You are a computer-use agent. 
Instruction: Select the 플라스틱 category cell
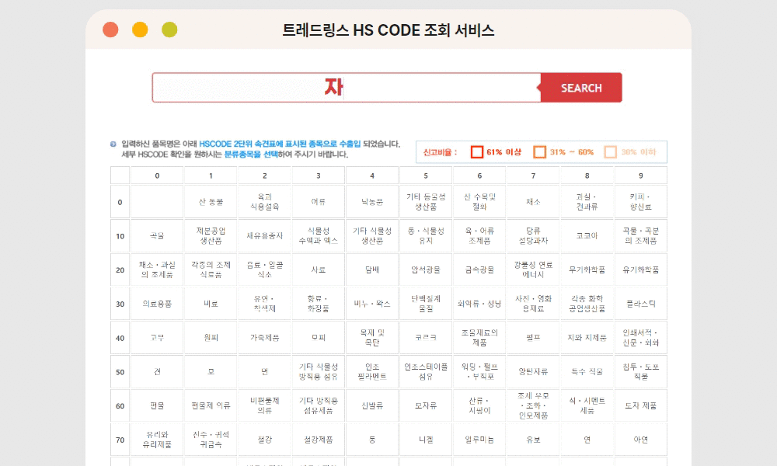(641, 304)
